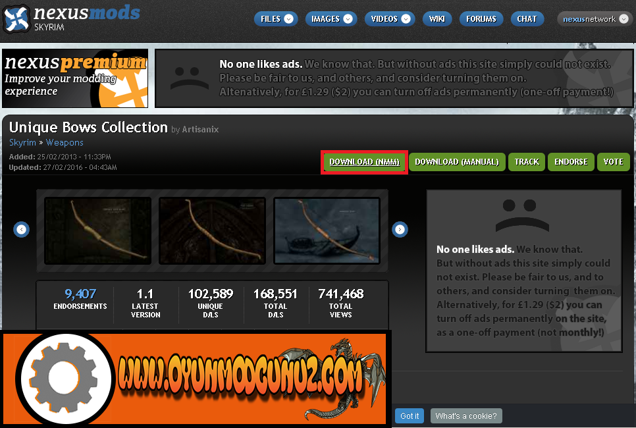
Task: Click the 1.1 latest version stat
Action: 146,302
